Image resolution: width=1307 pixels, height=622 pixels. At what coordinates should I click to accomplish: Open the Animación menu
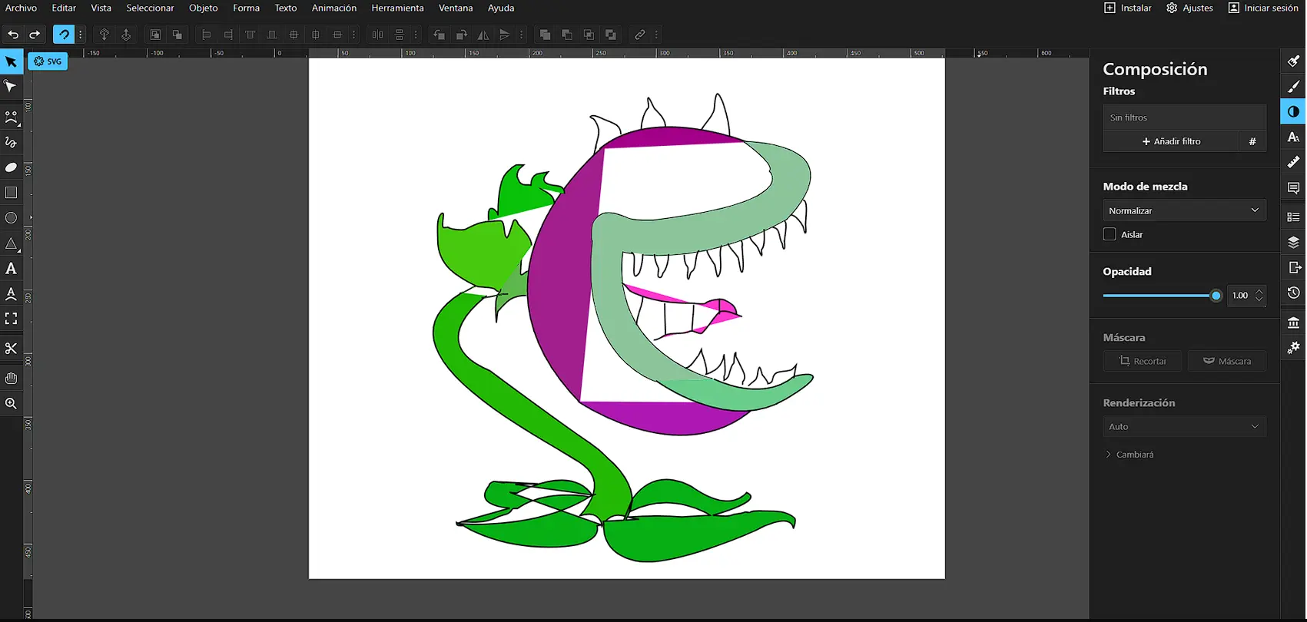pos(334,8)
